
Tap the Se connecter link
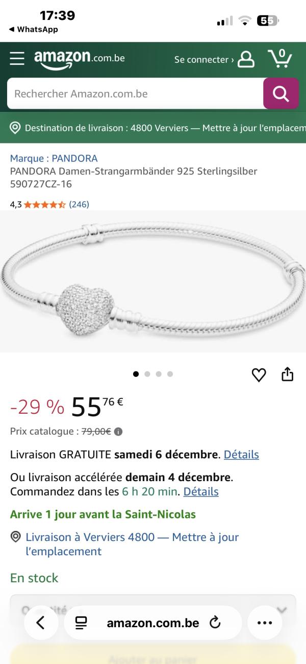[x=204, y=60]
